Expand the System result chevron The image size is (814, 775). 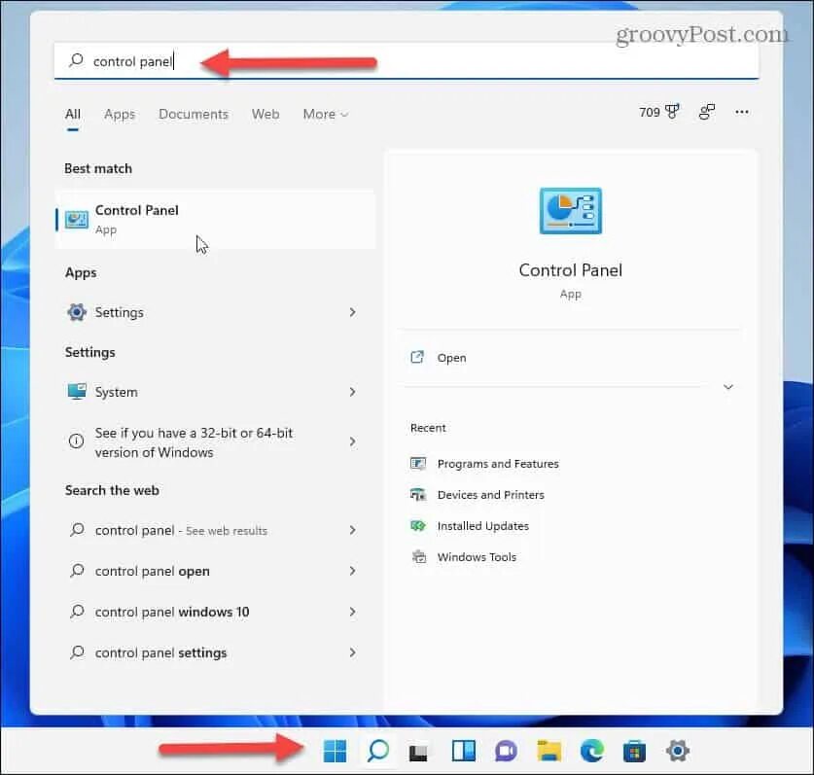[352, 392]
